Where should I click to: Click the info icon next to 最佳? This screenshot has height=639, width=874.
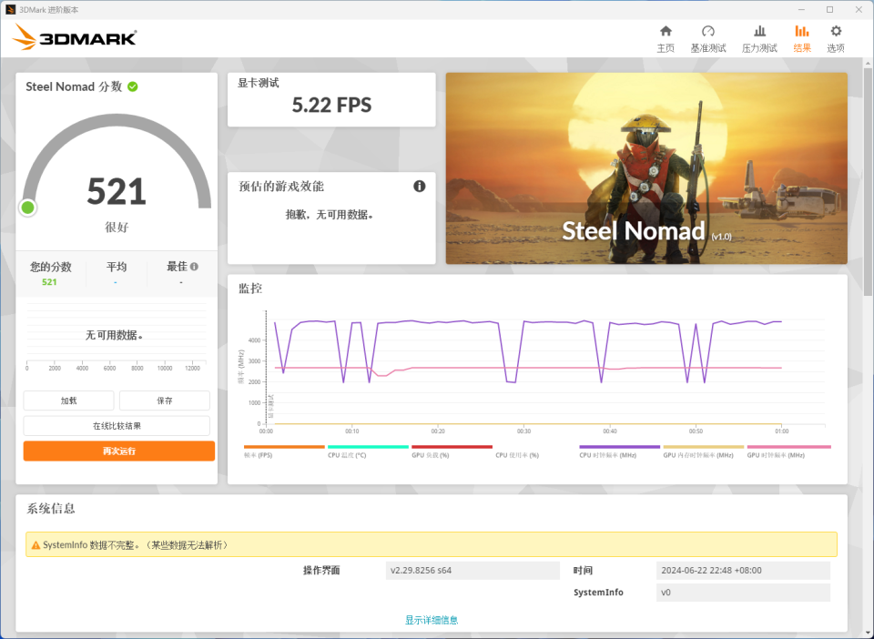pos(194,267)
